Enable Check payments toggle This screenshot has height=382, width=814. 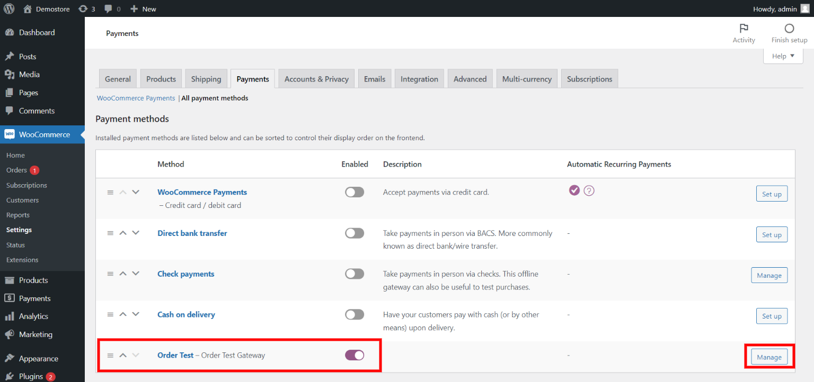click(x=355, y=274)
